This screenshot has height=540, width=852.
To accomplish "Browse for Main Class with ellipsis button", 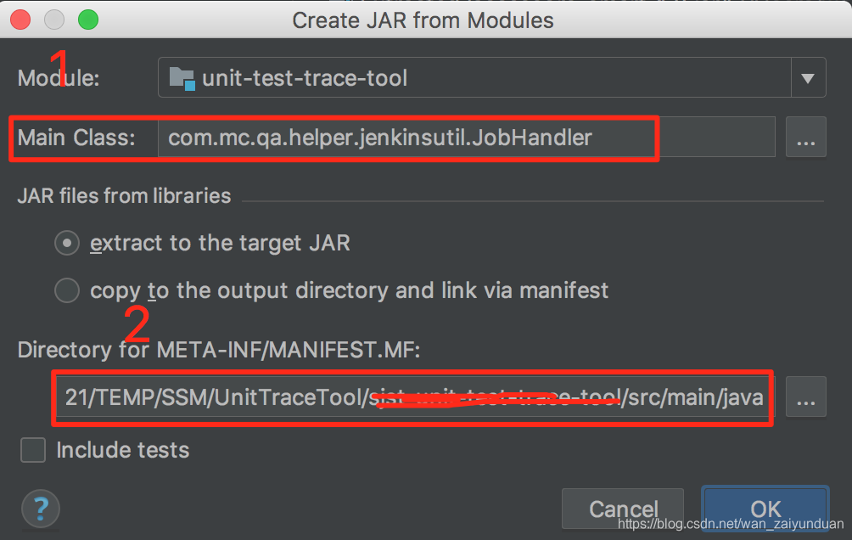I will (x=806, y=137).
